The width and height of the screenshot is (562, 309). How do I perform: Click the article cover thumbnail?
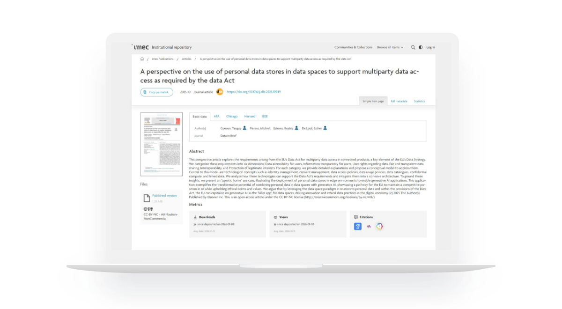pos(162,144)
